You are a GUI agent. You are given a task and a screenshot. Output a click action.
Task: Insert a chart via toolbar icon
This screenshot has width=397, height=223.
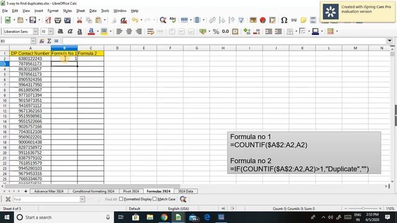click(x=262, y=20)
